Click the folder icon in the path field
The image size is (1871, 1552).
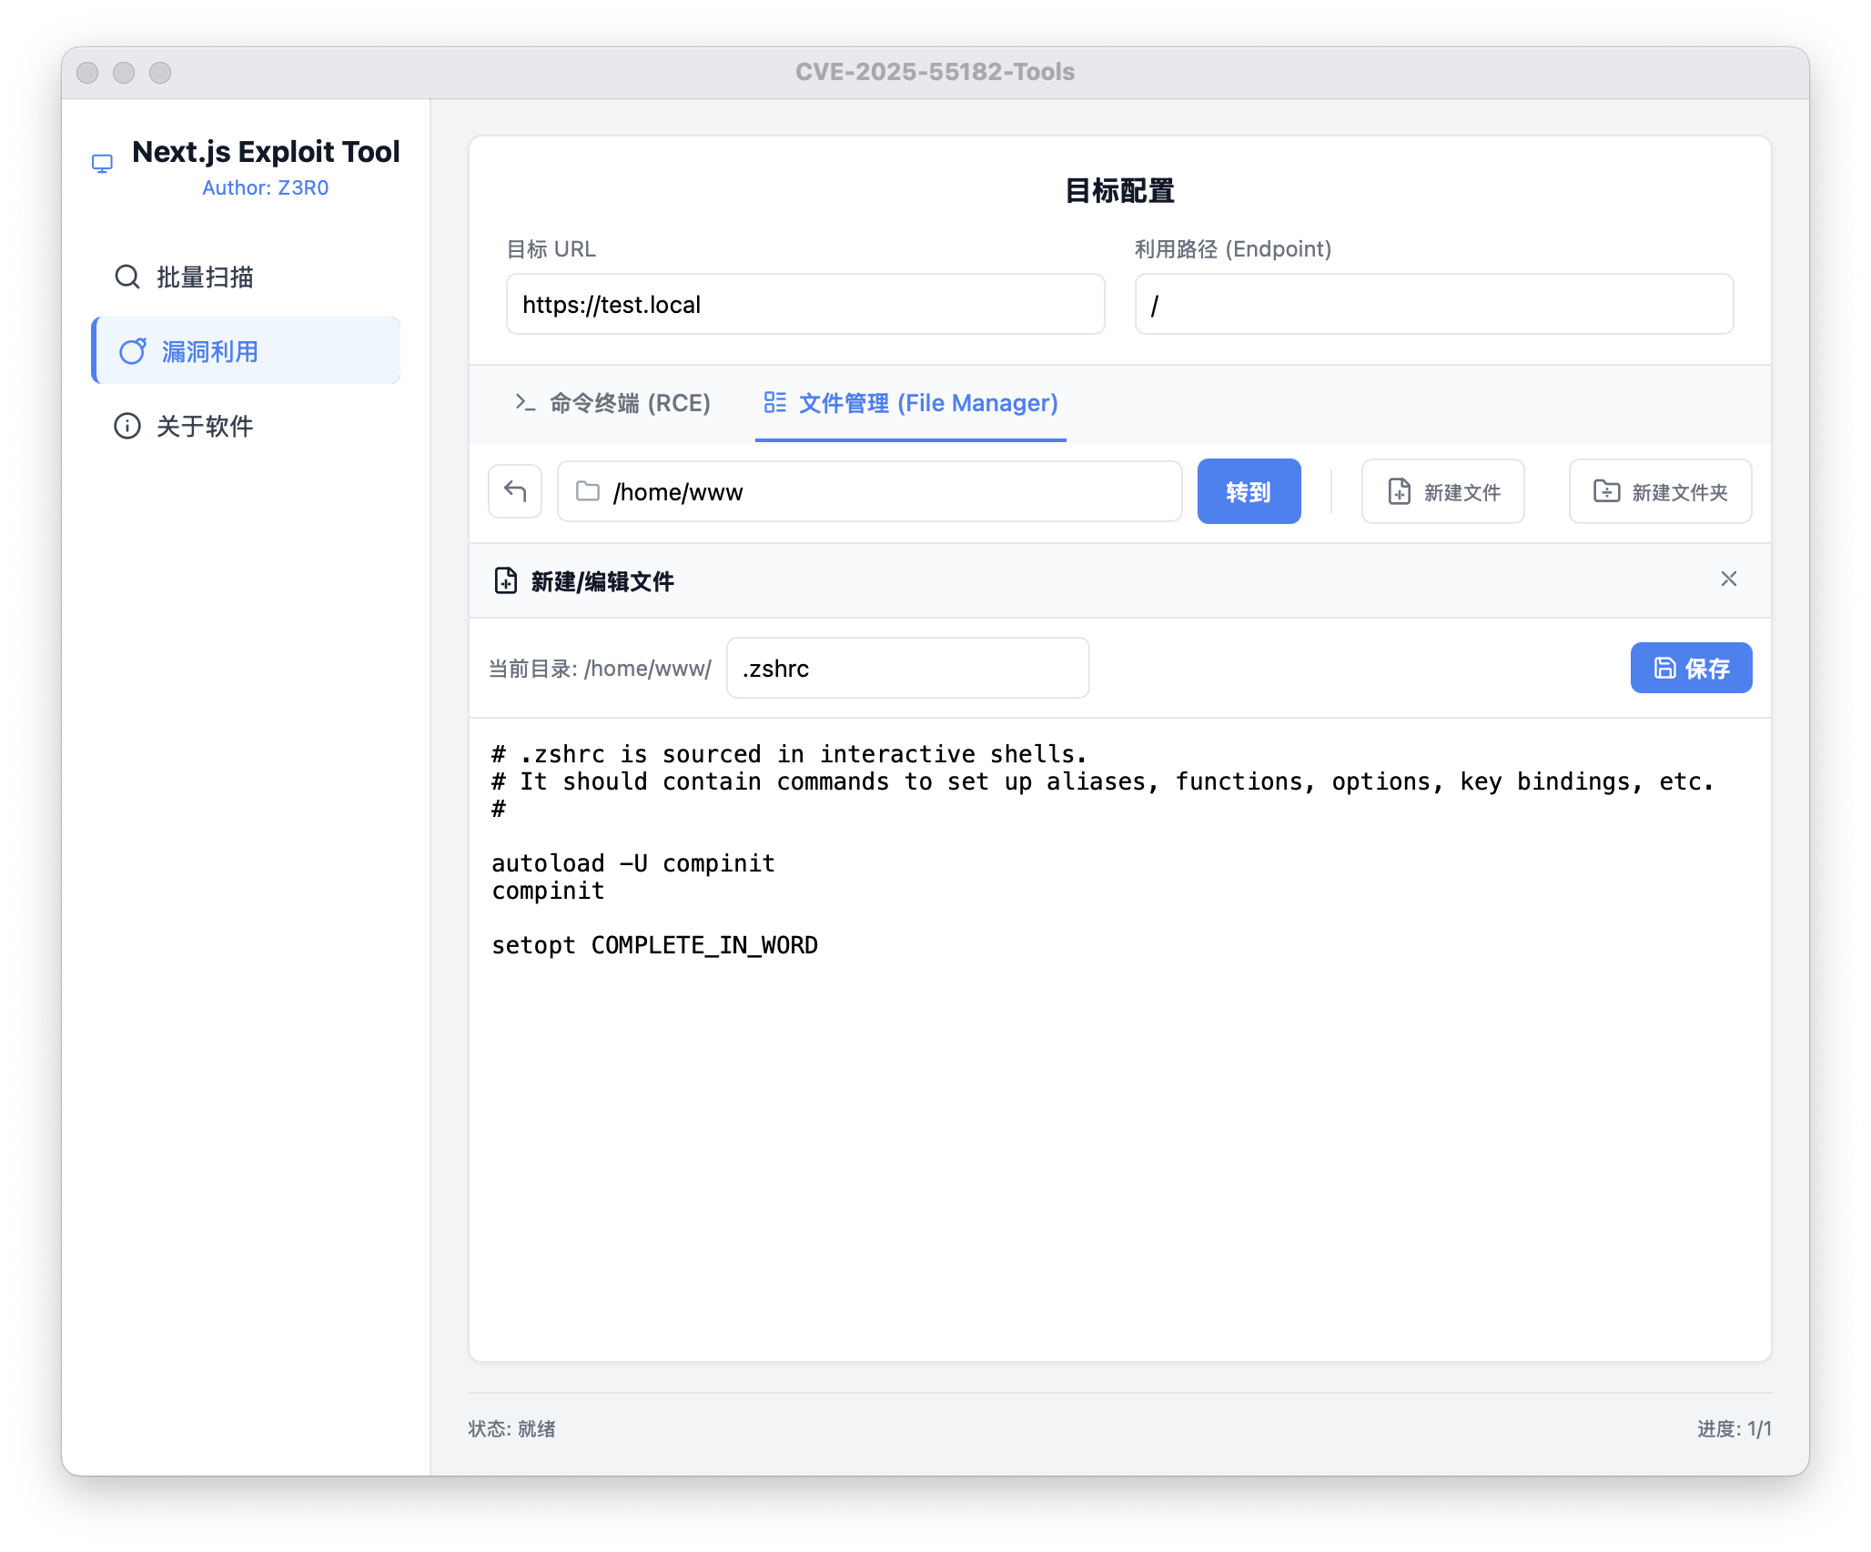coord(588,491)
